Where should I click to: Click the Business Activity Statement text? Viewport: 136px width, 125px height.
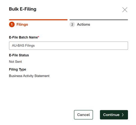click(29, 76)
